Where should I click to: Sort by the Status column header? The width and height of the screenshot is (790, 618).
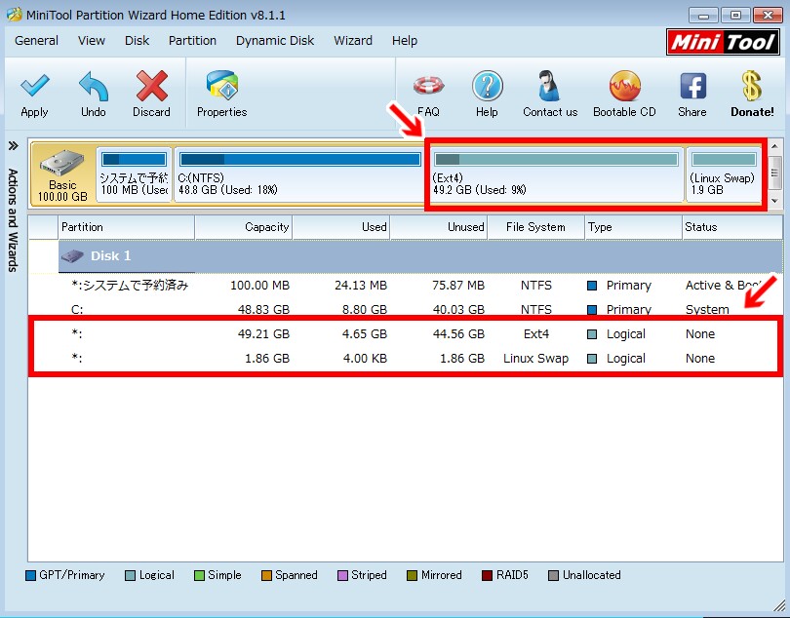(x=732, y=227)
